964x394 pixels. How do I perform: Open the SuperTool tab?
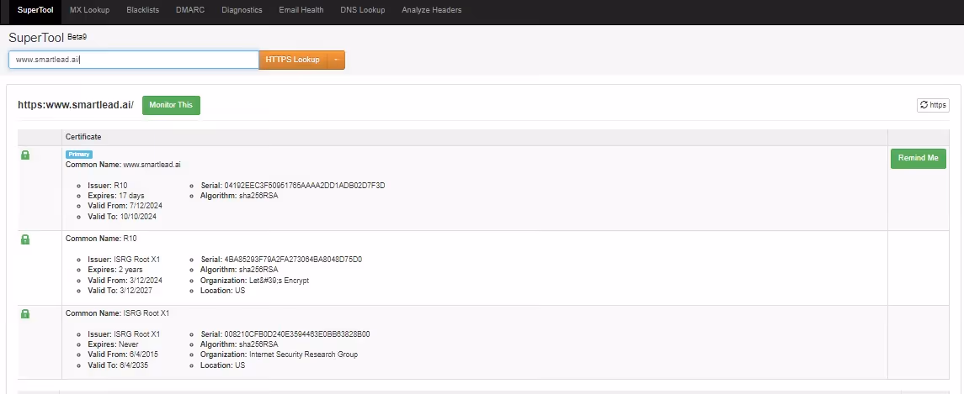[x=35, y=10]
